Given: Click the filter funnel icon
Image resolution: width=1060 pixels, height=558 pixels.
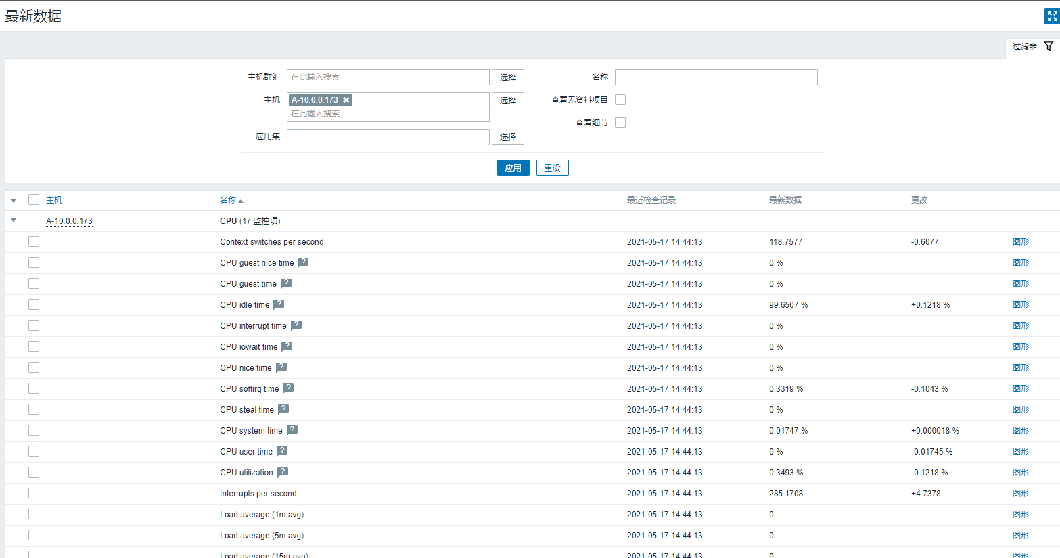Looking at the screenshot, I should (x=1049, y=46).
